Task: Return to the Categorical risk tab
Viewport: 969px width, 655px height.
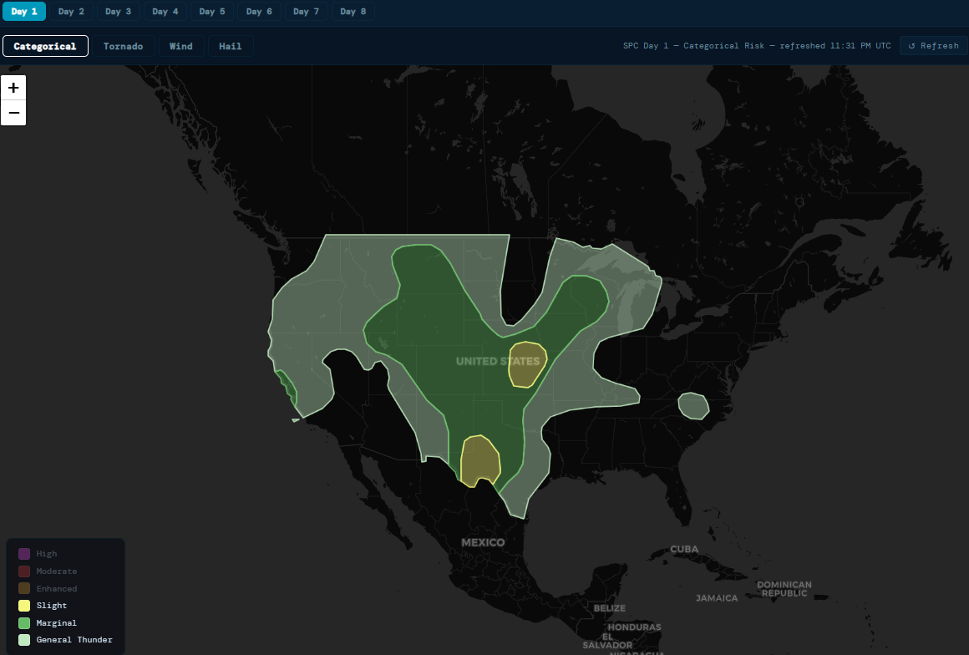Action: coord(45,46)
